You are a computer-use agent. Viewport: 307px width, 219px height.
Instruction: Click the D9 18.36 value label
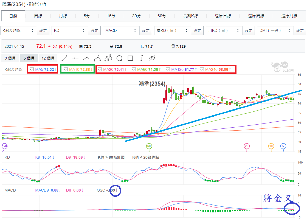(x=75, y=157)
